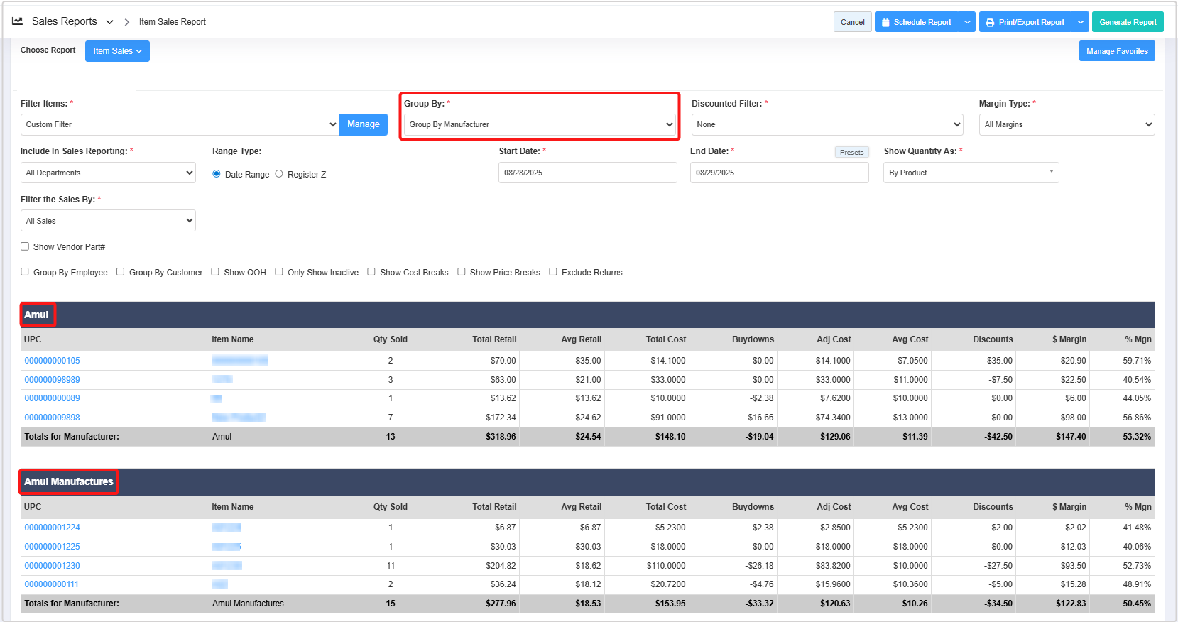Click the Item Sales Report breadcrumb

173,22
